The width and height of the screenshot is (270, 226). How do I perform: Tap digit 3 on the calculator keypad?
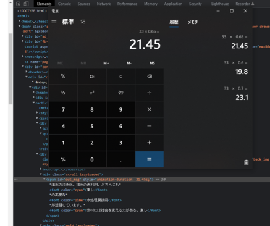point(120,143)
